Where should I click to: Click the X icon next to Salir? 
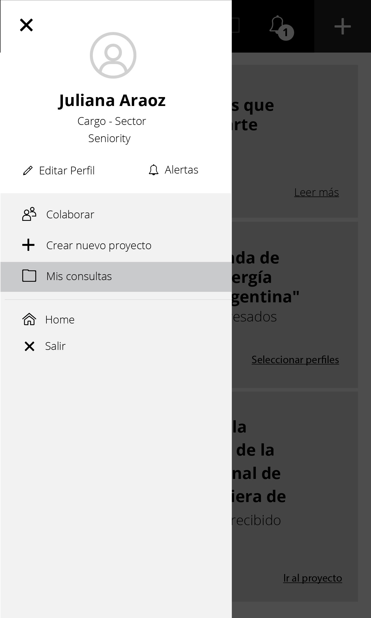29,346
